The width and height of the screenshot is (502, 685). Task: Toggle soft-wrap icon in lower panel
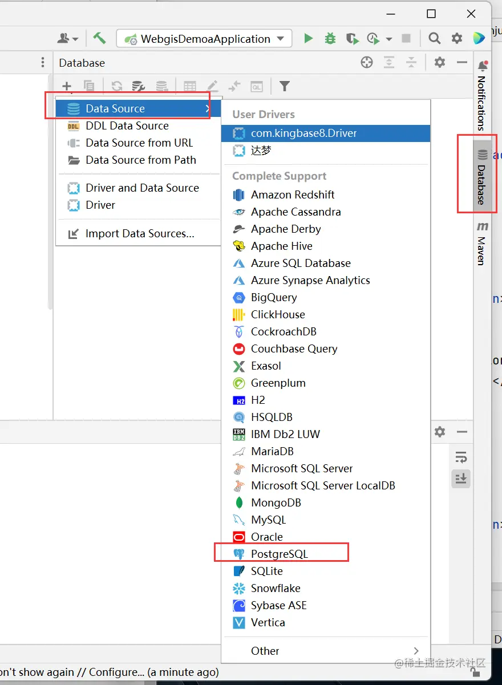click(x=461, y=457)
